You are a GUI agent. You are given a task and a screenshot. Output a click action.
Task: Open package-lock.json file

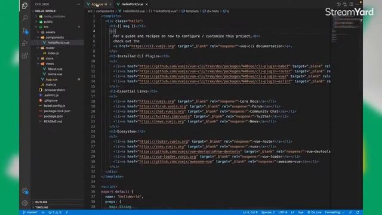tap(57, 111)
